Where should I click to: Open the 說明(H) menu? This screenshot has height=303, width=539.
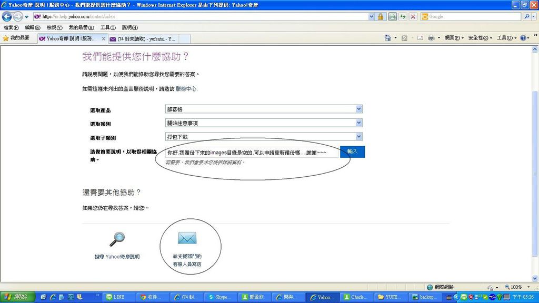tap(129, 27)
